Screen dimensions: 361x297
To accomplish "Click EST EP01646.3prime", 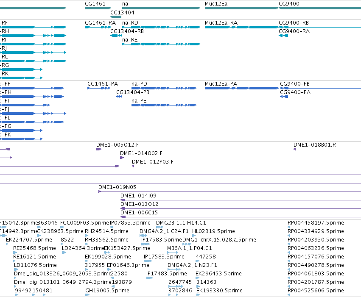I will (128, 265).
